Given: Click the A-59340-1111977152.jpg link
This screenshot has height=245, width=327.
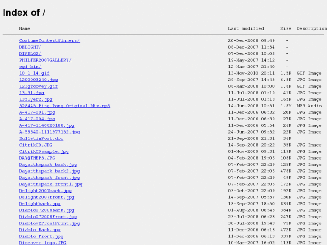Looking at the screenshot, I should tap(49, 132).
